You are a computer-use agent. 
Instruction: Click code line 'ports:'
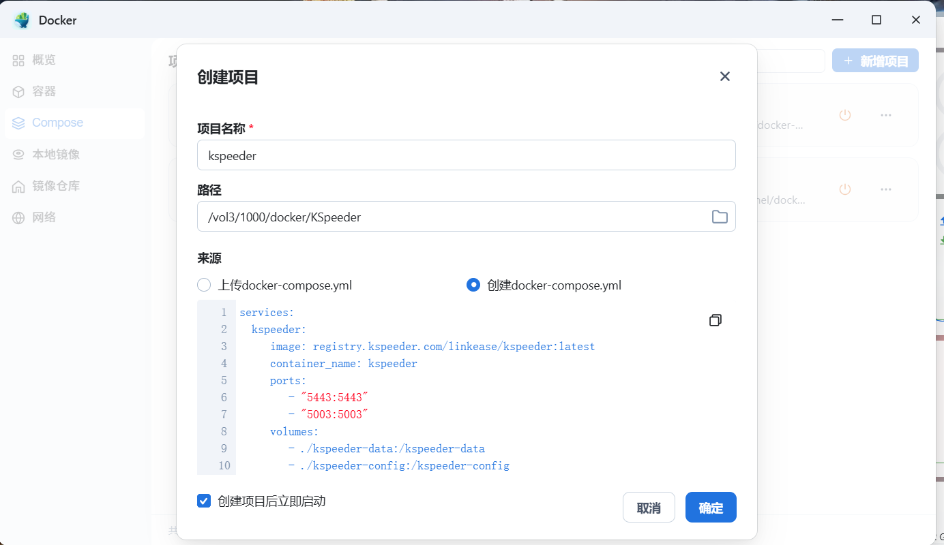289,381
